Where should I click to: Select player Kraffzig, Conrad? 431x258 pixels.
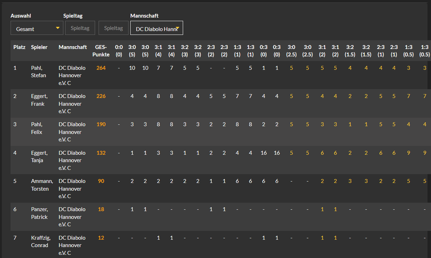(x=42, y=241)
